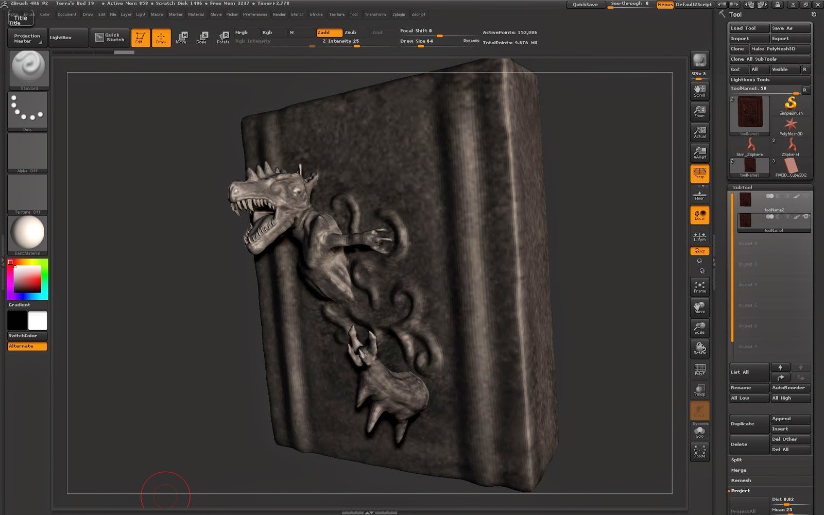This screenshot has width=824, height=515.
Task: Toggle PolyF polyframe display
Action: 699,369
